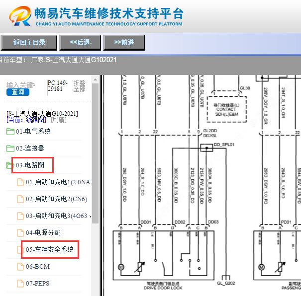Click the 查询 search button
Image resolution: width=301 pixels, height=296 pixels.
18,92
